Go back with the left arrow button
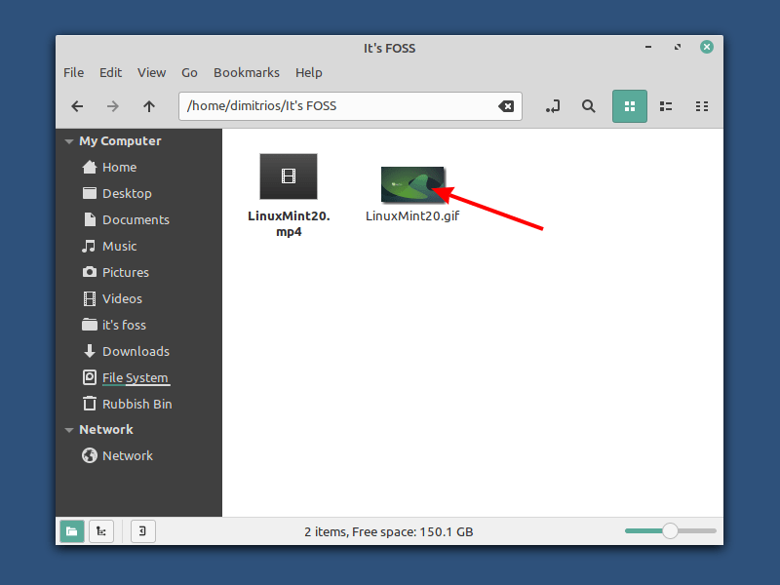The width and height of the screenshot is (780, 585). [x=77, y=106]
